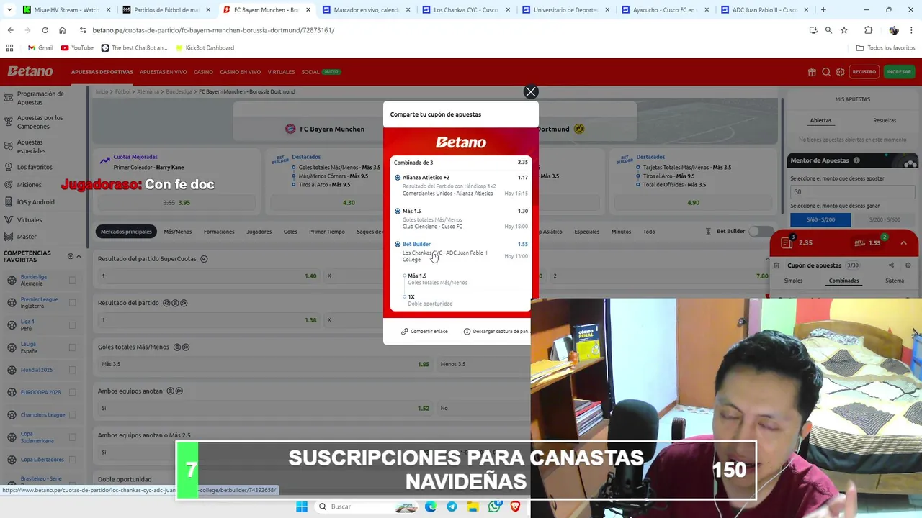The width and height of the screenshot is (922, 518).
Task: Open Misiones in sidebar
Action: coord(29,185)
